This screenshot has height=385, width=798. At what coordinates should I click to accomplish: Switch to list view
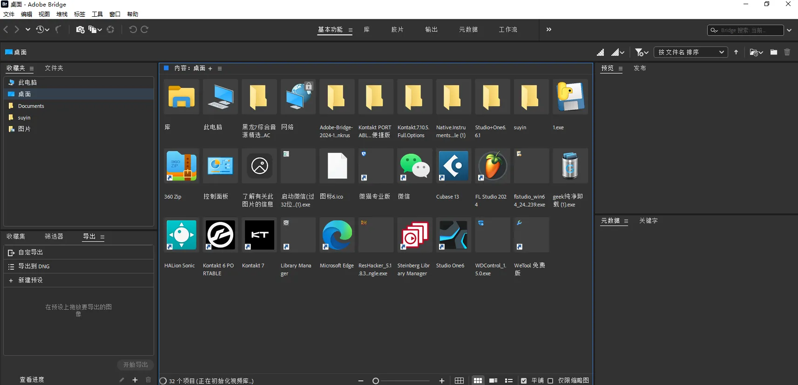click(x=509, y=381)
